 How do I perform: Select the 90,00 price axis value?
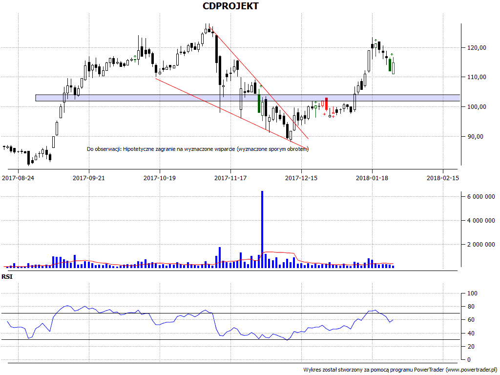point(477,137)
